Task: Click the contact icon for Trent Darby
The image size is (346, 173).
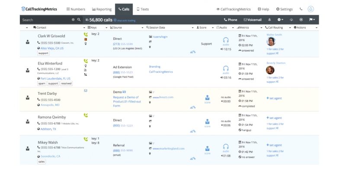Action: [x=28, y=97]
